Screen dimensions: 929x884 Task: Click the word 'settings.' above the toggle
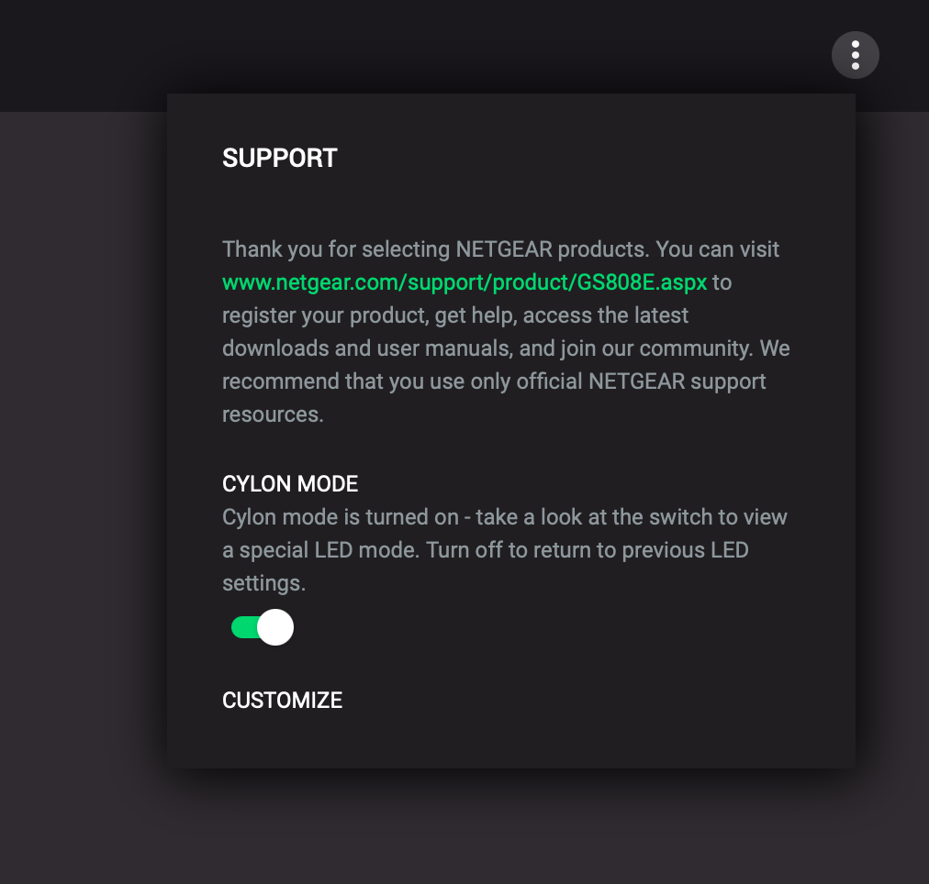tap(263, 583)
